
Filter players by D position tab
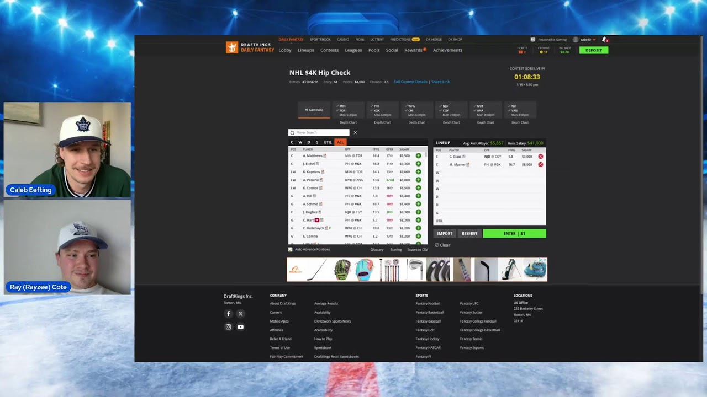308,142
